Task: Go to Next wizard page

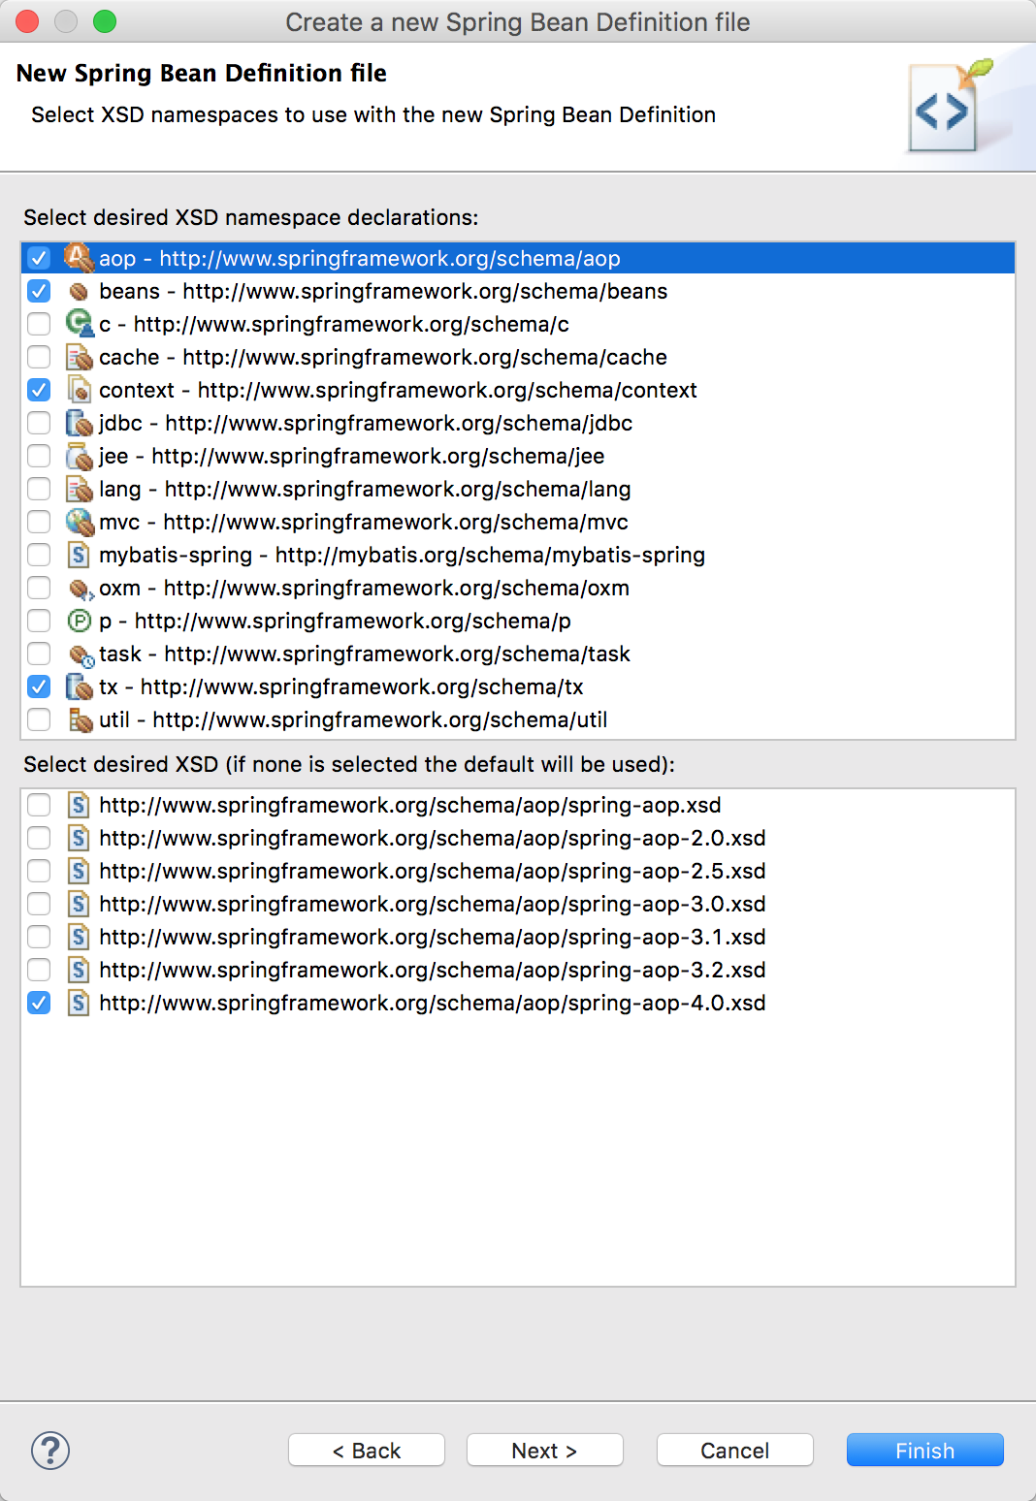Action: point(545,1451)
